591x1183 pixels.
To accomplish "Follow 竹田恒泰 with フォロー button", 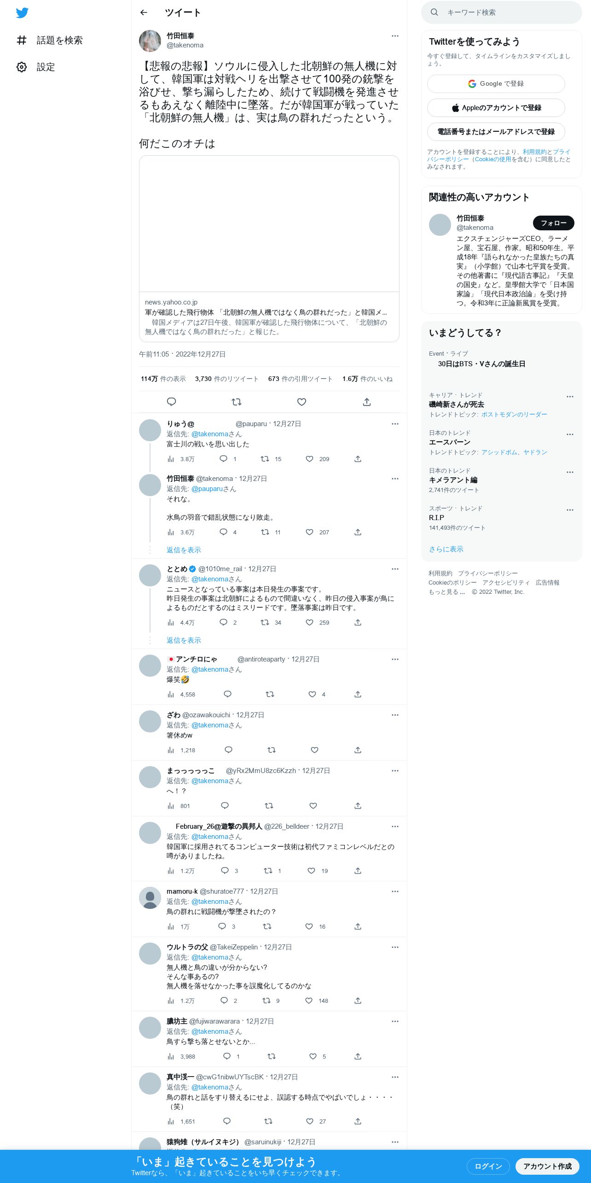I will 554,223.
